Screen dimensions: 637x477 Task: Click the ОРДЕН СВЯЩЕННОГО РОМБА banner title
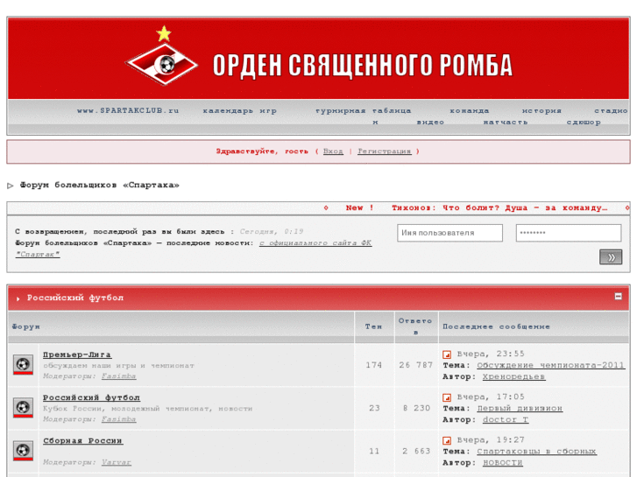coord(363,66)
